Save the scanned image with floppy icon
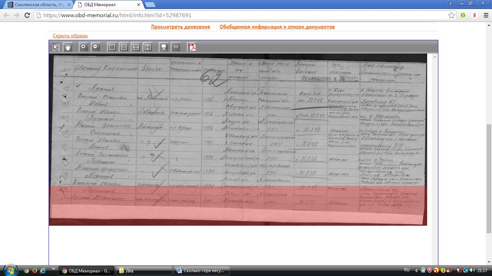The image size is (492, 276). point(164,47)
